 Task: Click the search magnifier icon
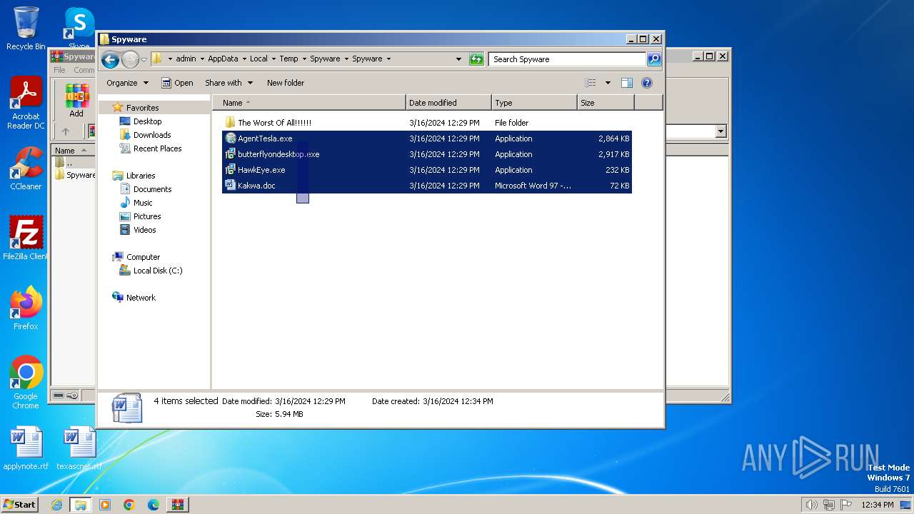pyautogui.click(x=654, y=59)
